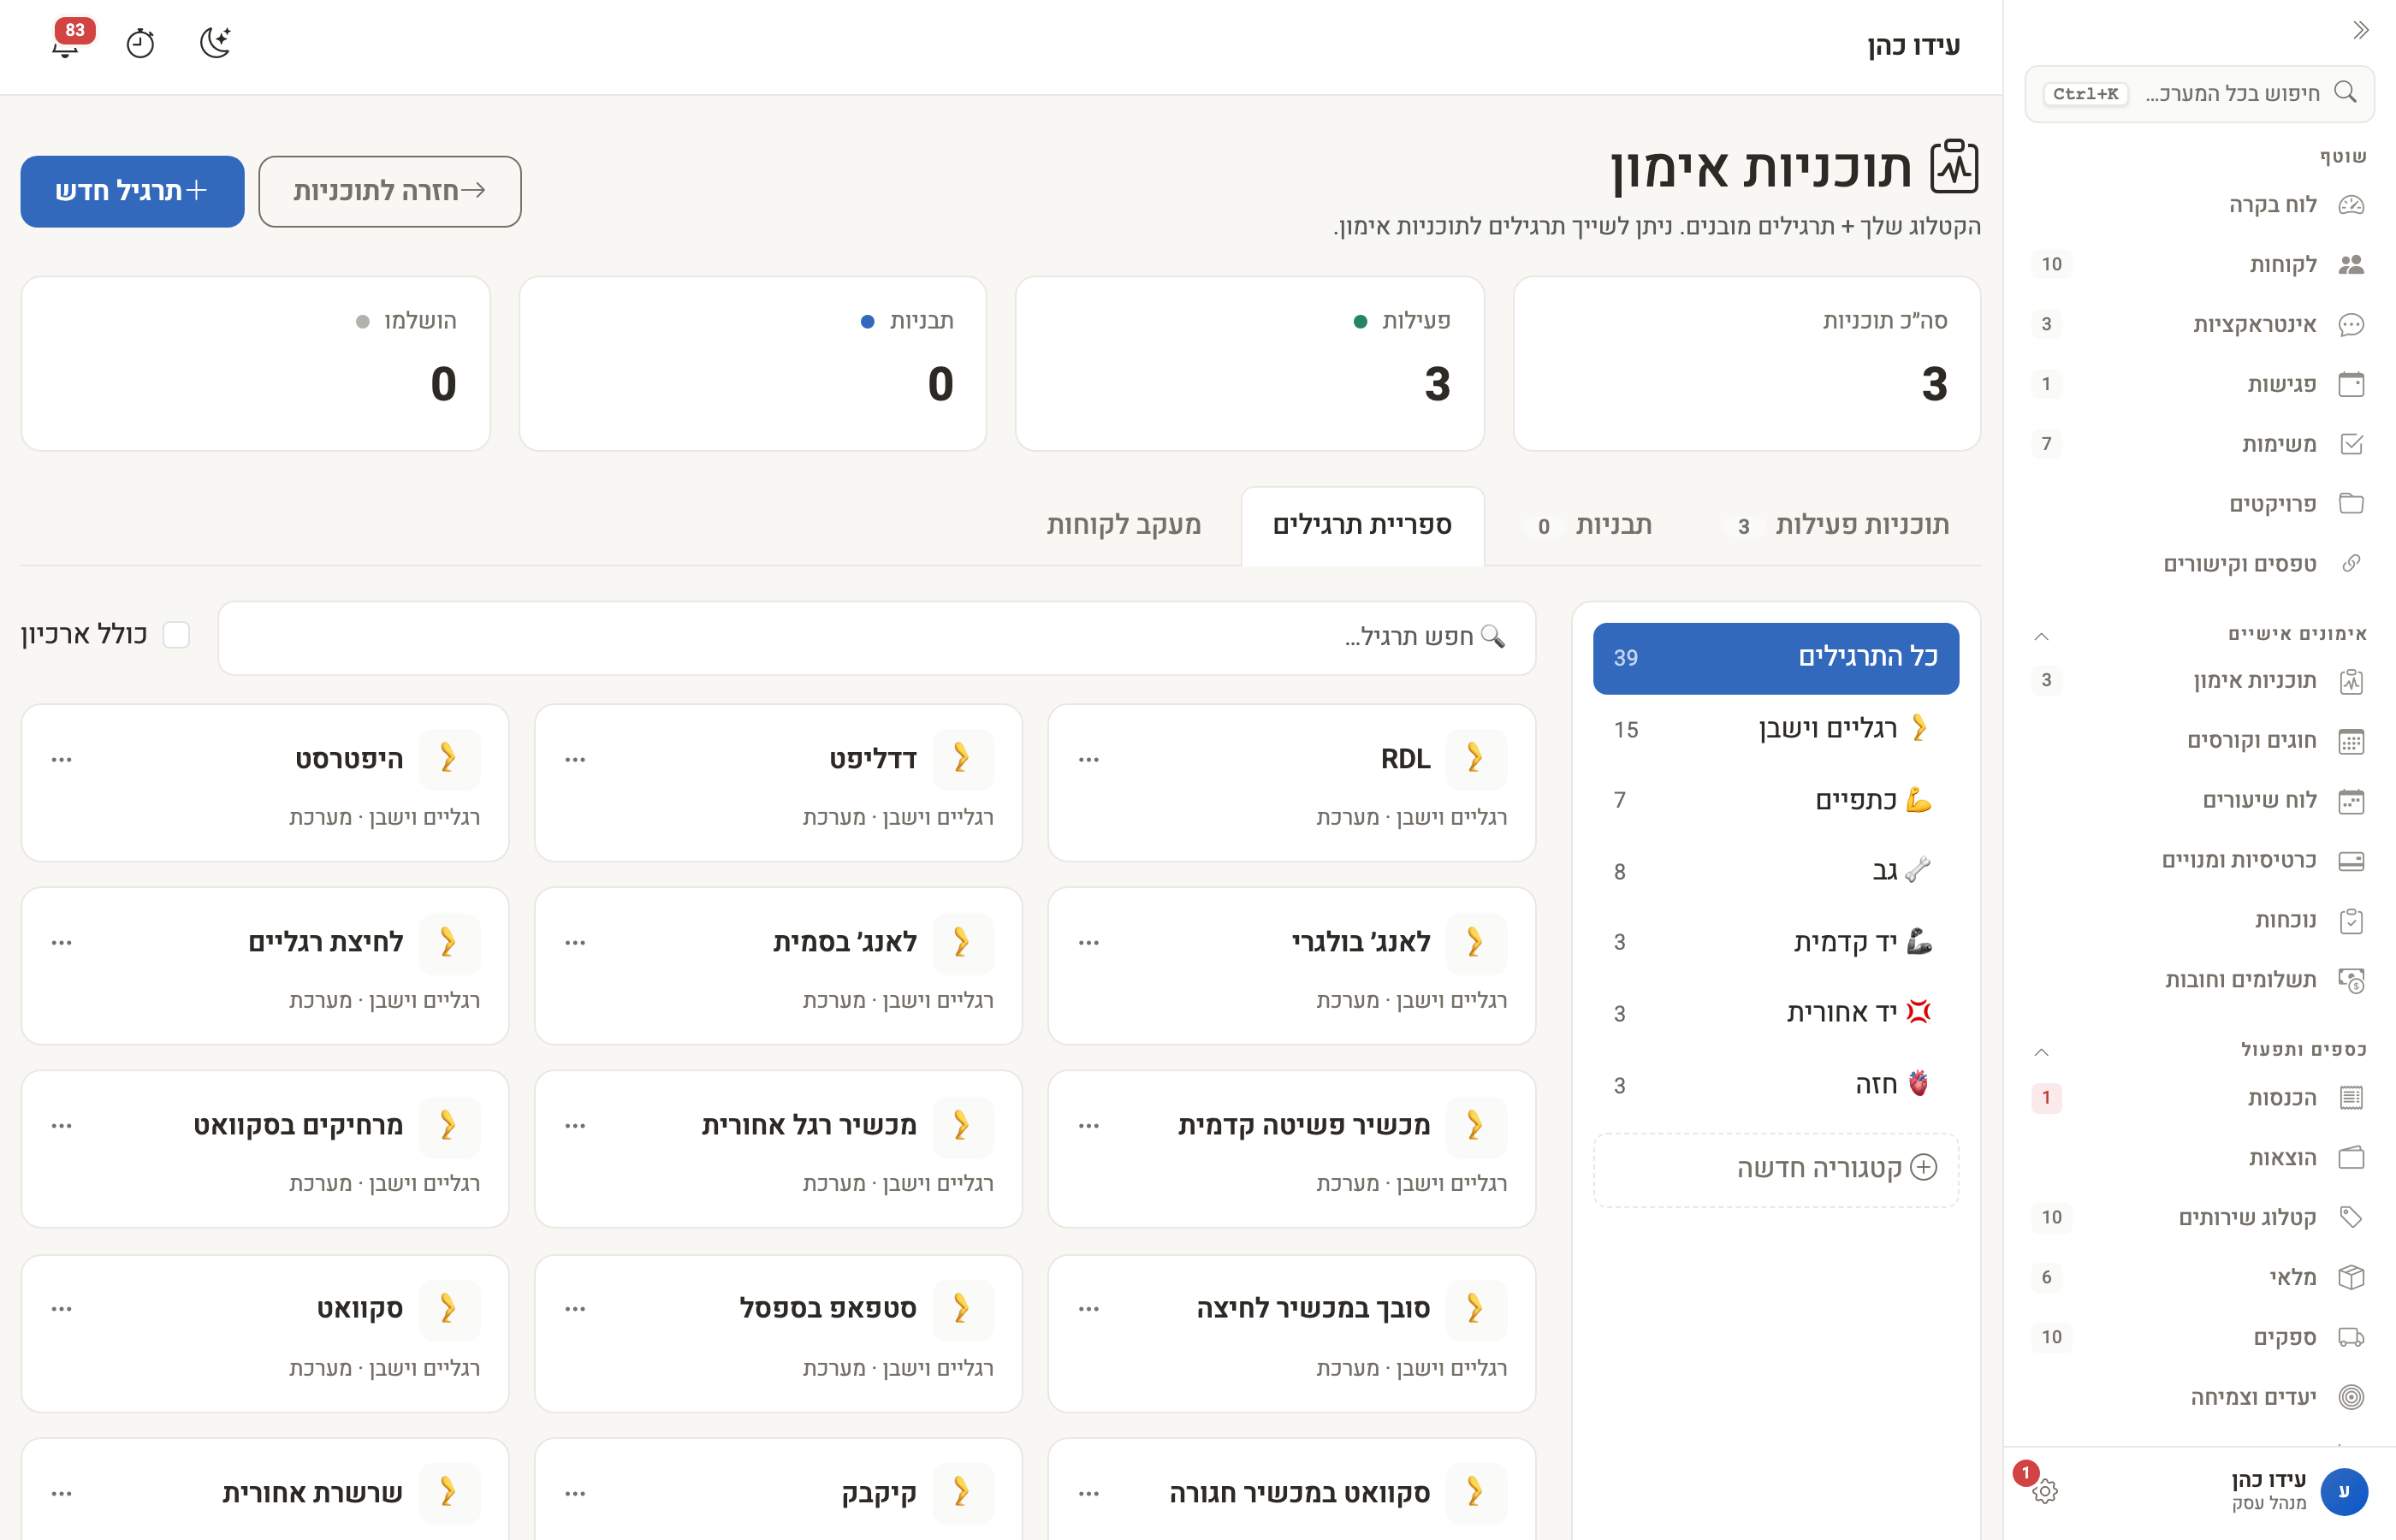The height and width of the screenshot is (1540, 2396).
Task: Open חוגים וקורסים in sidebar
Action: click(2199, 741)
